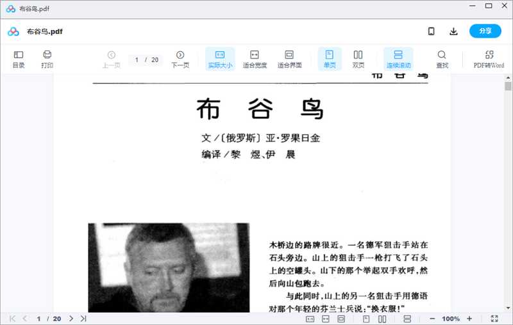Toggle 适合宽度 fit width mode

click(x=255, y=59)
